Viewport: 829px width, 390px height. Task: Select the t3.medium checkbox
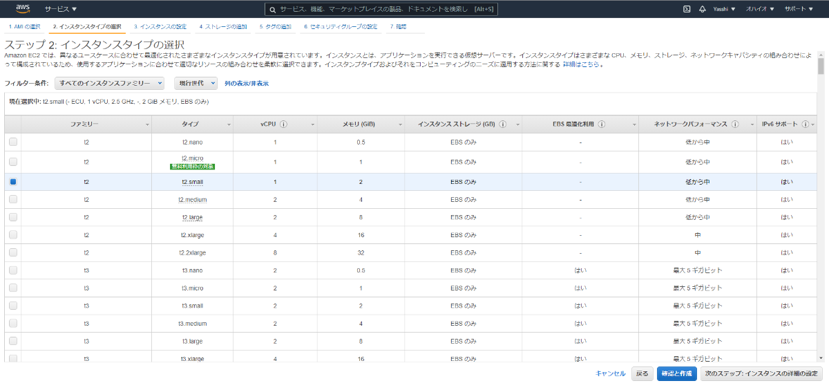click(x=13, y=323)
